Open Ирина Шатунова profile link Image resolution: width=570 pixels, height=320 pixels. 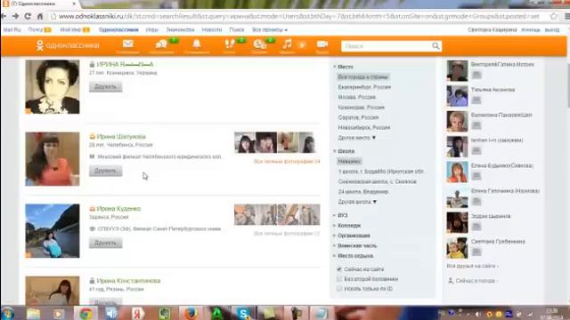coord(121,136)
